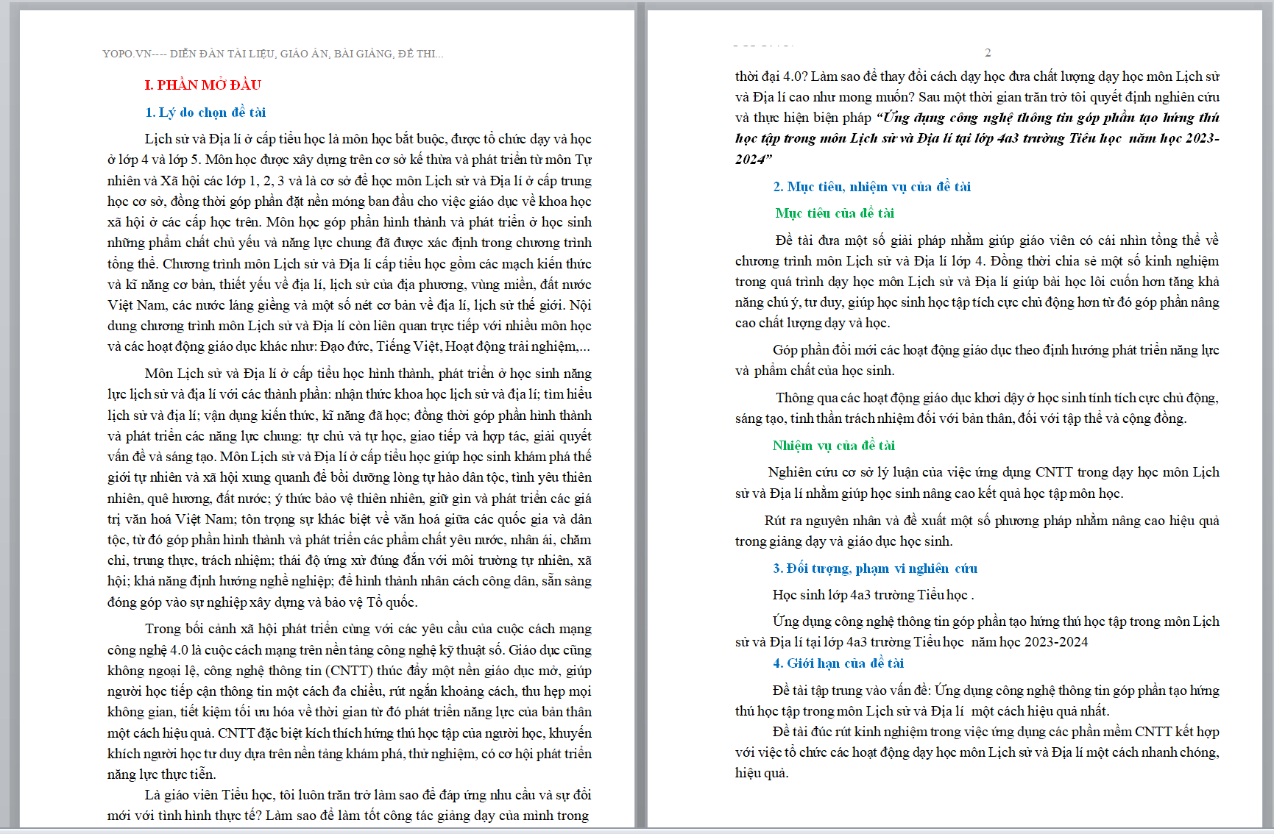This screenshot has width=1274, height=834.
Task: Click the heading '4. Giới hạn của đề tài'
Action: (x=838, y=663)
